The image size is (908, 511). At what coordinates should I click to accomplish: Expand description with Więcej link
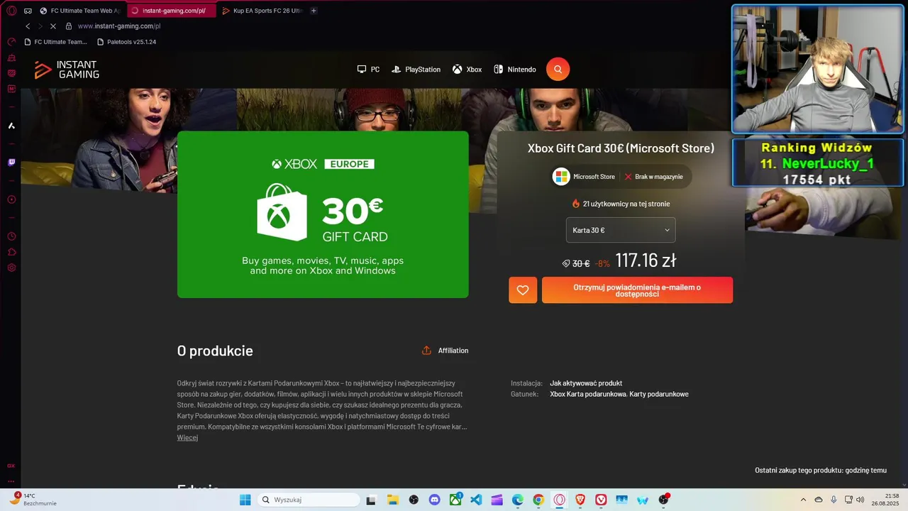187,438
